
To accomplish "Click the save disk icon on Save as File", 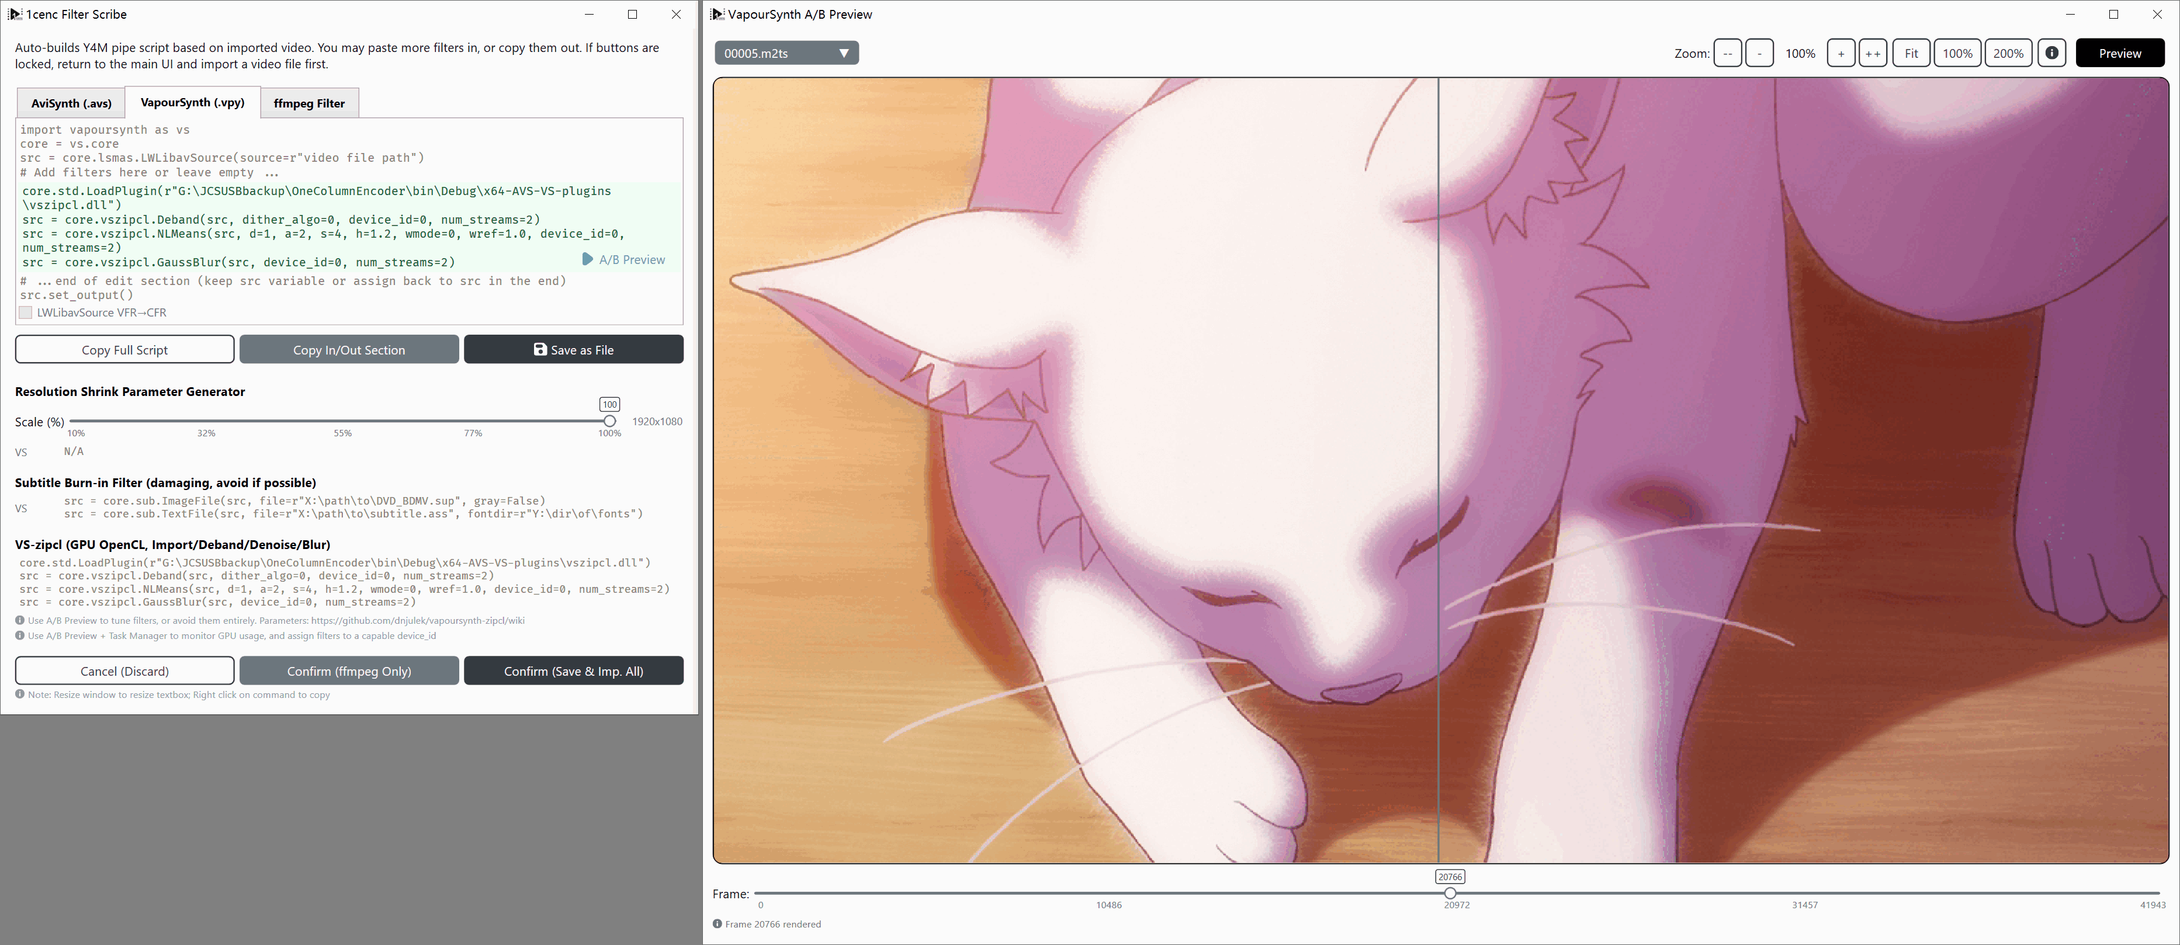I will point(540,349).
